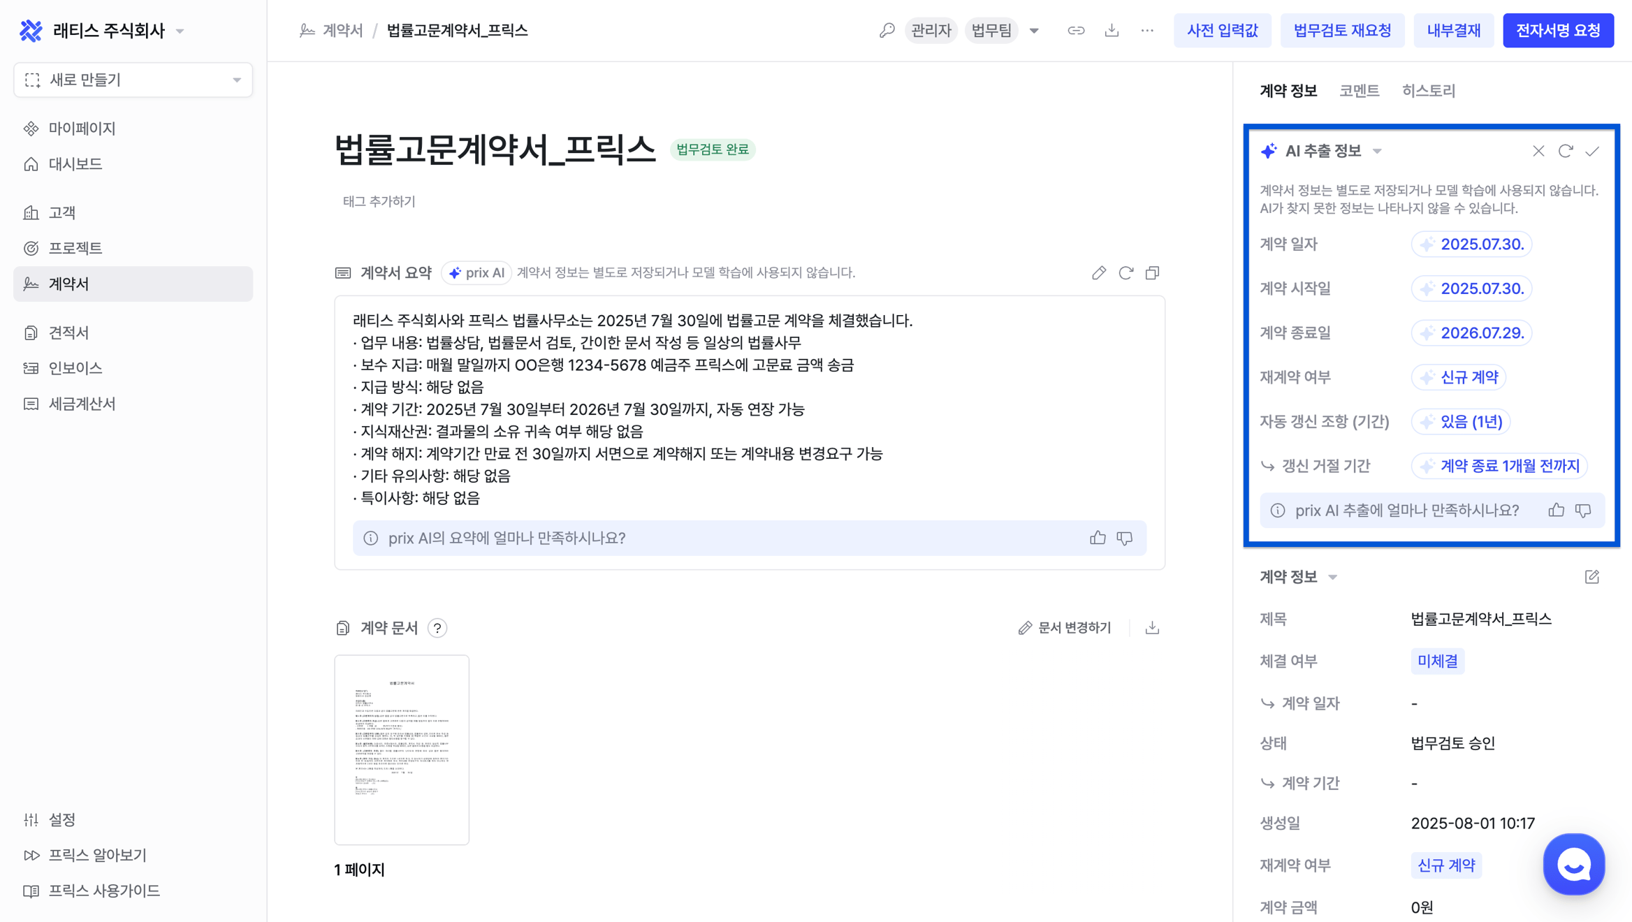This screenshot has width=1632, height=922.
Task: Thumbs up the prix AI extraction
Action: 1556,511
